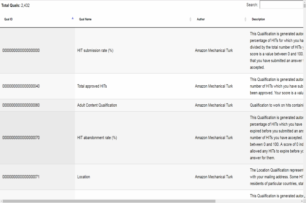Select the Total approved HITs qualification name
Screen dimensions: 306x203
[x=92, y=86]
